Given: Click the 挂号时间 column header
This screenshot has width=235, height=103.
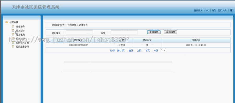Looking at the screenshot, I should tap(196, 40).
